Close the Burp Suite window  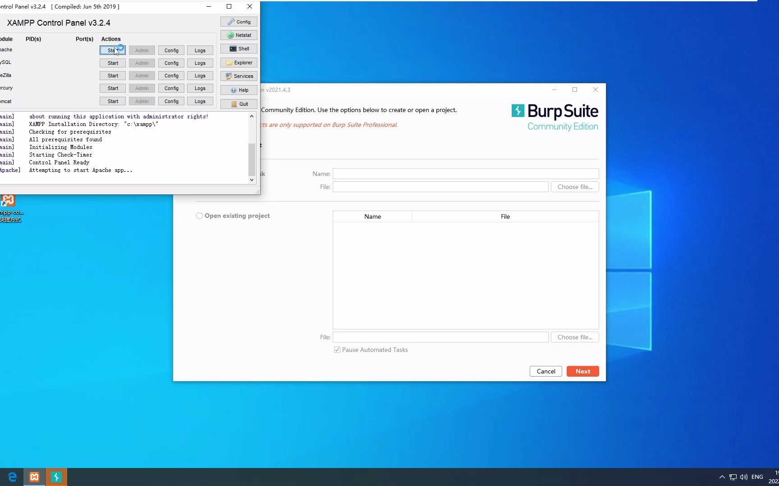(x=596, y=90)
